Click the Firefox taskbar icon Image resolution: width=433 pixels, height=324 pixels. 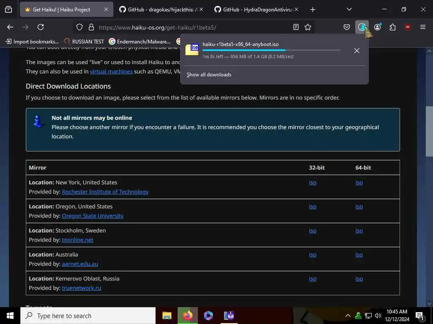click(x=188, y=316)
